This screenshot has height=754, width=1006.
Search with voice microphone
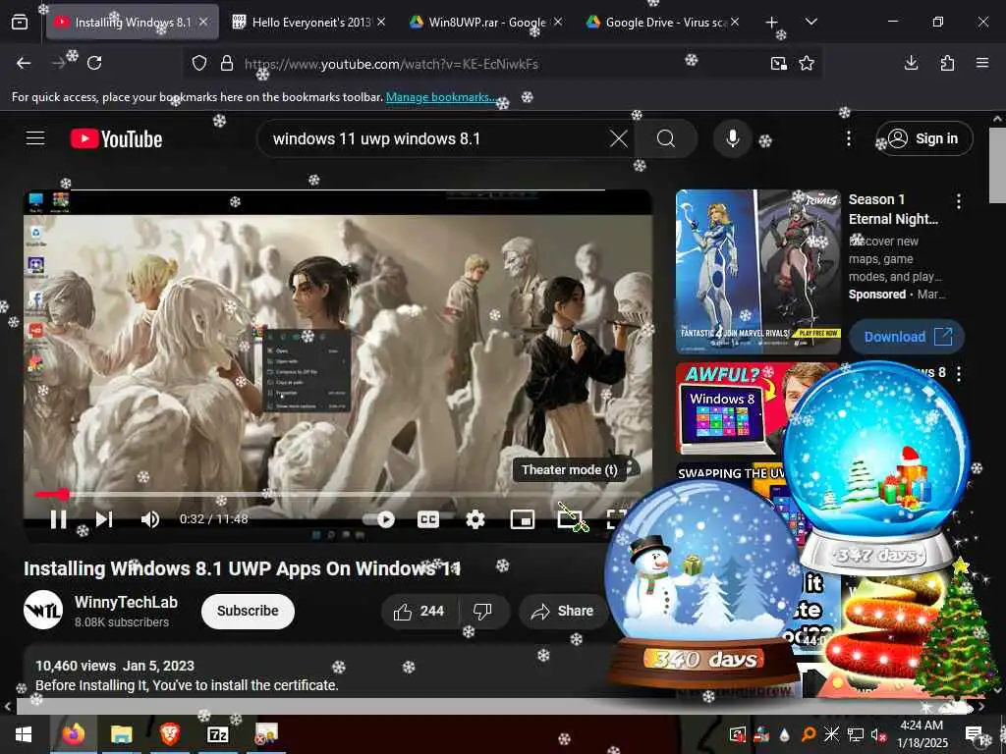[732, 138]
